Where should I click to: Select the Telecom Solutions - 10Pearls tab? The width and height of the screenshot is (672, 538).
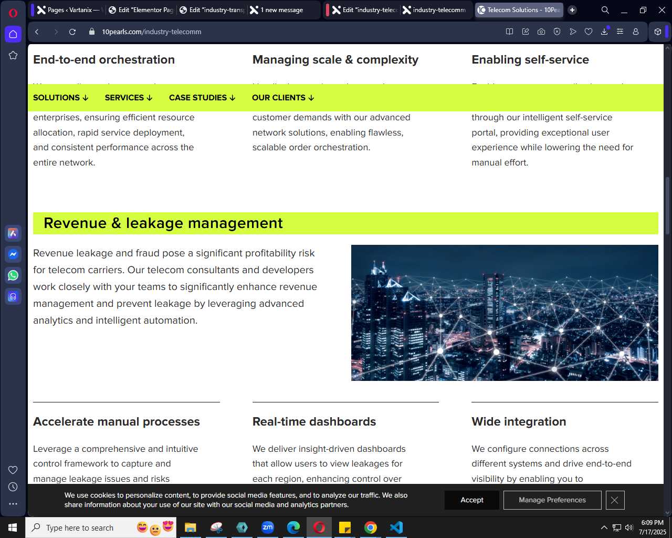coord(519,10)
